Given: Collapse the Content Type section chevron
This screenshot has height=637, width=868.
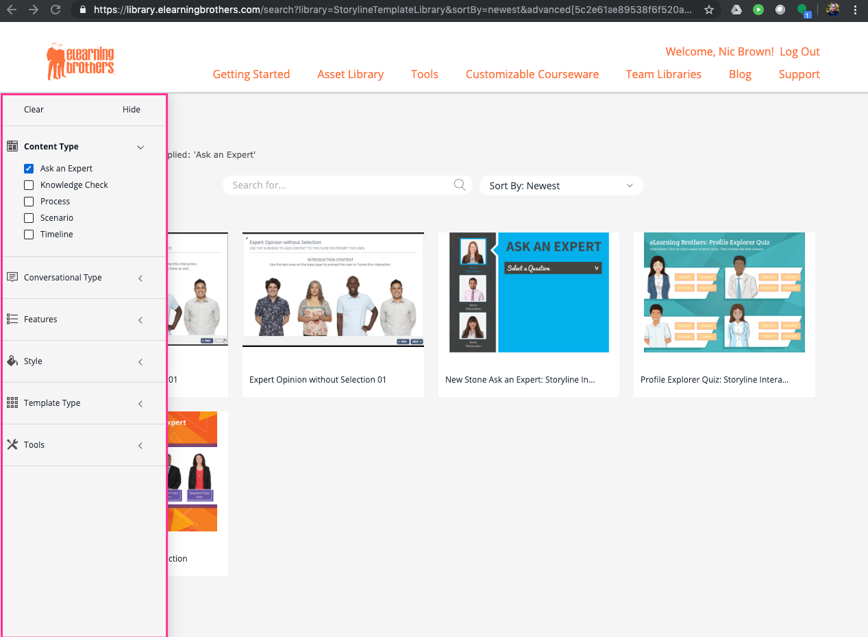Looking at the screenshot, I should click(140, 147).
